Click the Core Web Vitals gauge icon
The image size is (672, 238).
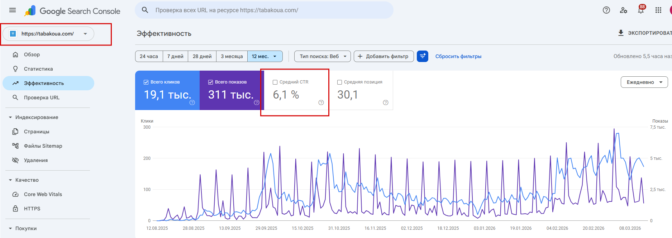(15, 194)
